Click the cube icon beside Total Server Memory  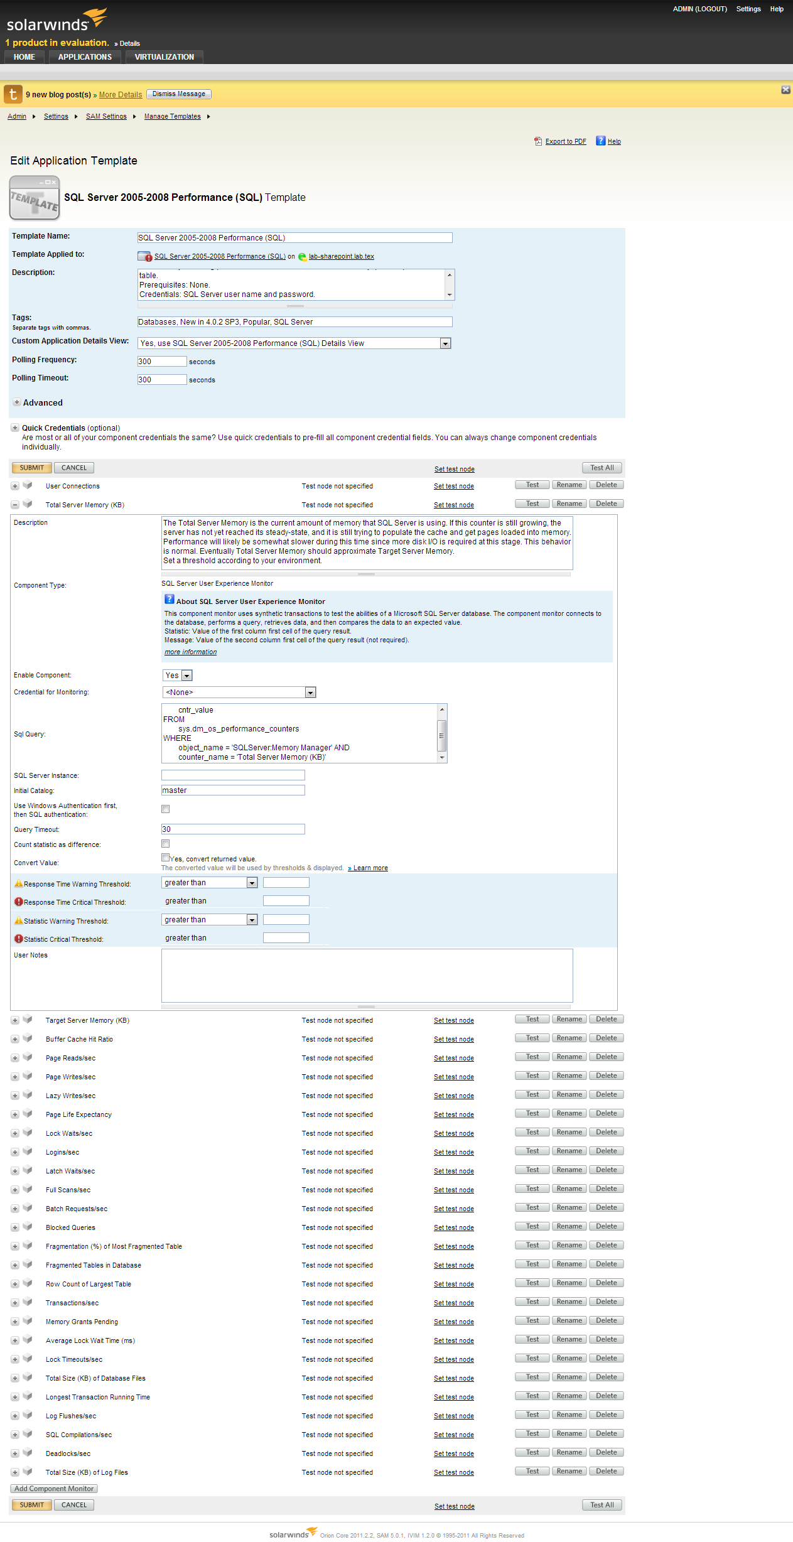(x=28, y=504)
